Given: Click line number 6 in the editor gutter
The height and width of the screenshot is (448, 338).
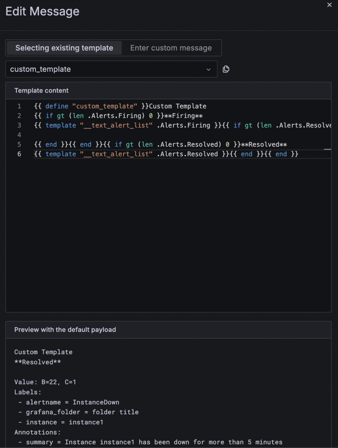Looking at the screenshot, I should [x=19, y=154].
